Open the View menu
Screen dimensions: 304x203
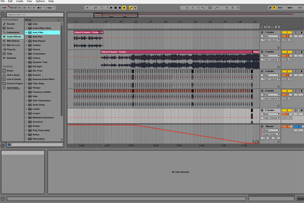pos(30,1)
